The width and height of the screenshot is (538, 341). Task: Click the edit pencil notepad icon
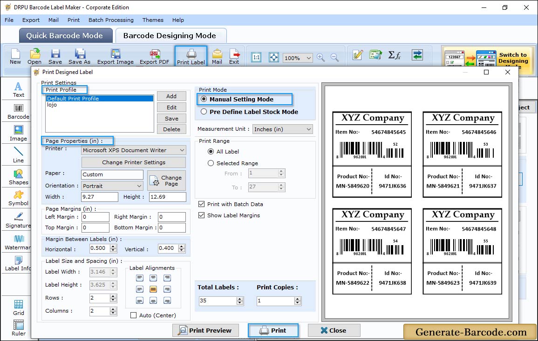click(x=358, y=55)
